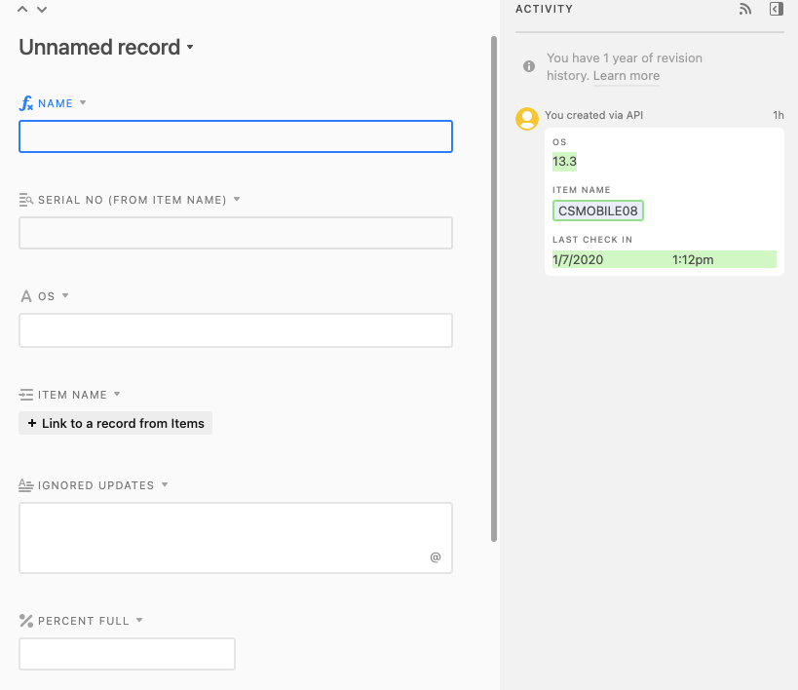Image resolution: width=798 pixels, height=690 pixels.
Task: Click the formula icon beside Name
Action: tap(26, 103)
